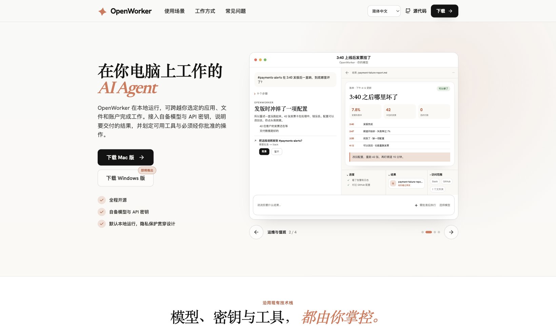Click the 下载 Mac 版 button

coord(125,158)
